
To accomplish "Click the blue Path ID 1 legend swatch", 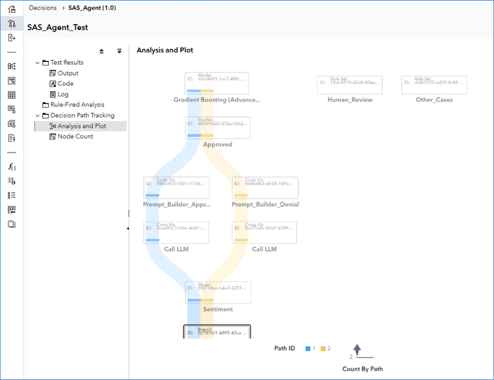I will click(308, 348).
